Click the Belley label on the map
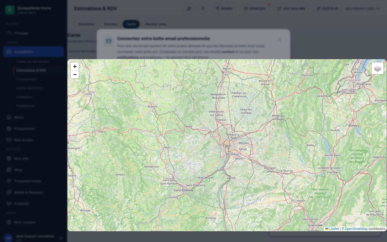Viewport: 387px width, 242px height. pos(310,145)
